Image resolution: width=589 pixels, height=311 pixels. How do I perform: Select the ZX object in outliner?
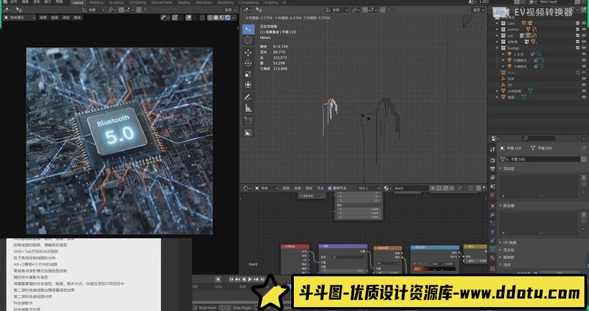pos(510,85)
